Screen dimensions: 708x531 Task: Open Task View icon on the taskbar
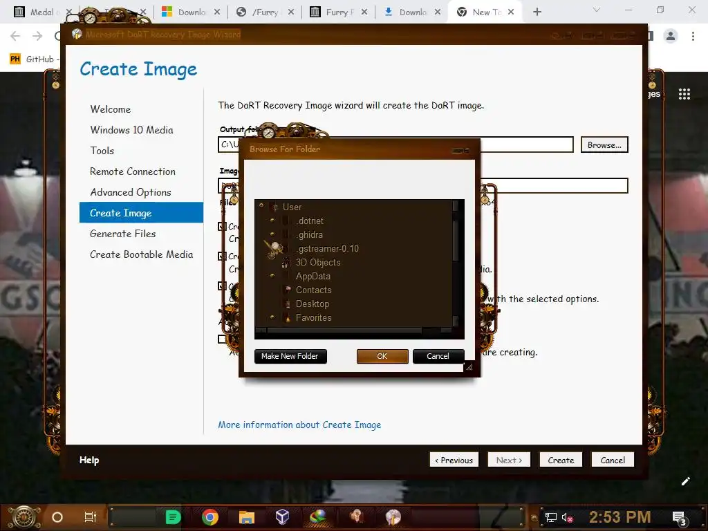click(x=91, y=517)
